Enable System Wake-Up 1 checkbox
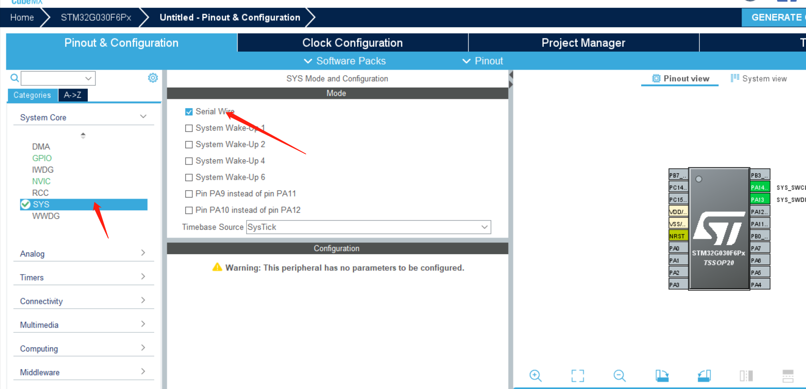806x389 pixels. point(189,128)
